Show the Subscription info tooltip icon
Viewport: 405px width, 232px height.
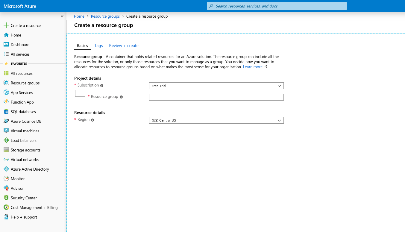coord(102,86)
